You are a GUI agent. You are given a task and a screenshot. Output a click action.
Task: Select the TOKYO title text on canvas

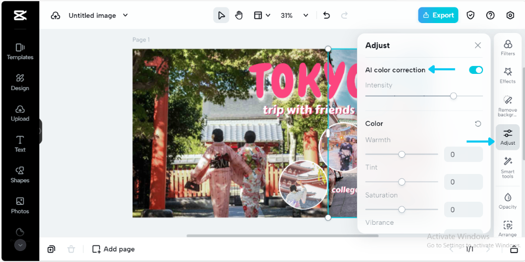(x=303, y=79)
